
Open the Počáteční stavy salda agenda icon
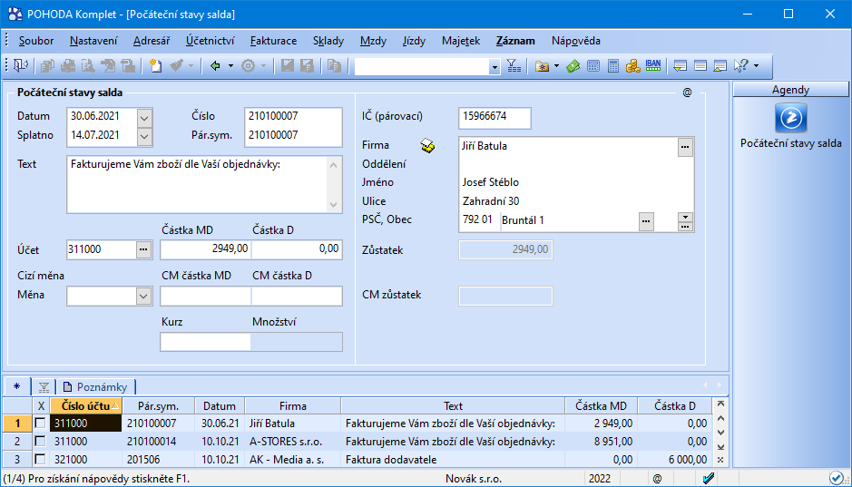point(790,118)
